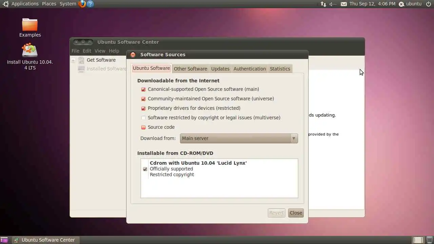434x244 pixels.
Task: Toggle Proprietary drivers (restricted) checkbox
Action: pos(143,108)
